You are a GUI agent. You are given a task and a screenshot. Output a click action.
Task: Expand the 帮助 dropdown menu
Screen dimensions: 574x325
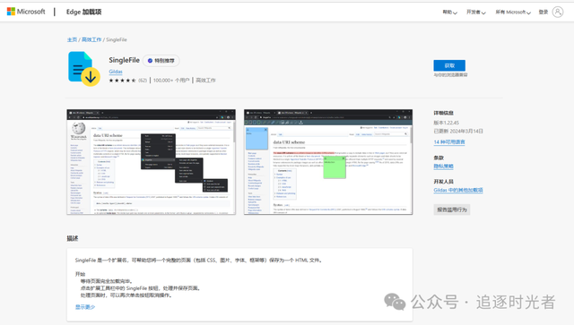(449, 12)
